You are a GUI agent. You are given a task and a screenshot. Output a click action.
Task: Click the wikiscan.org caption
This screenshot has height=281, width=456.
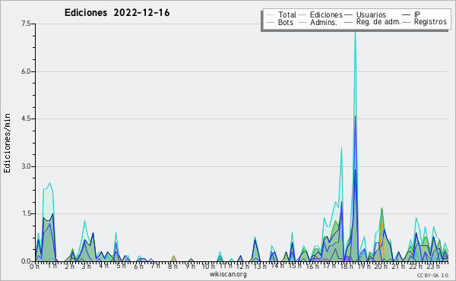pyautogui.click(x=228, y=274)
